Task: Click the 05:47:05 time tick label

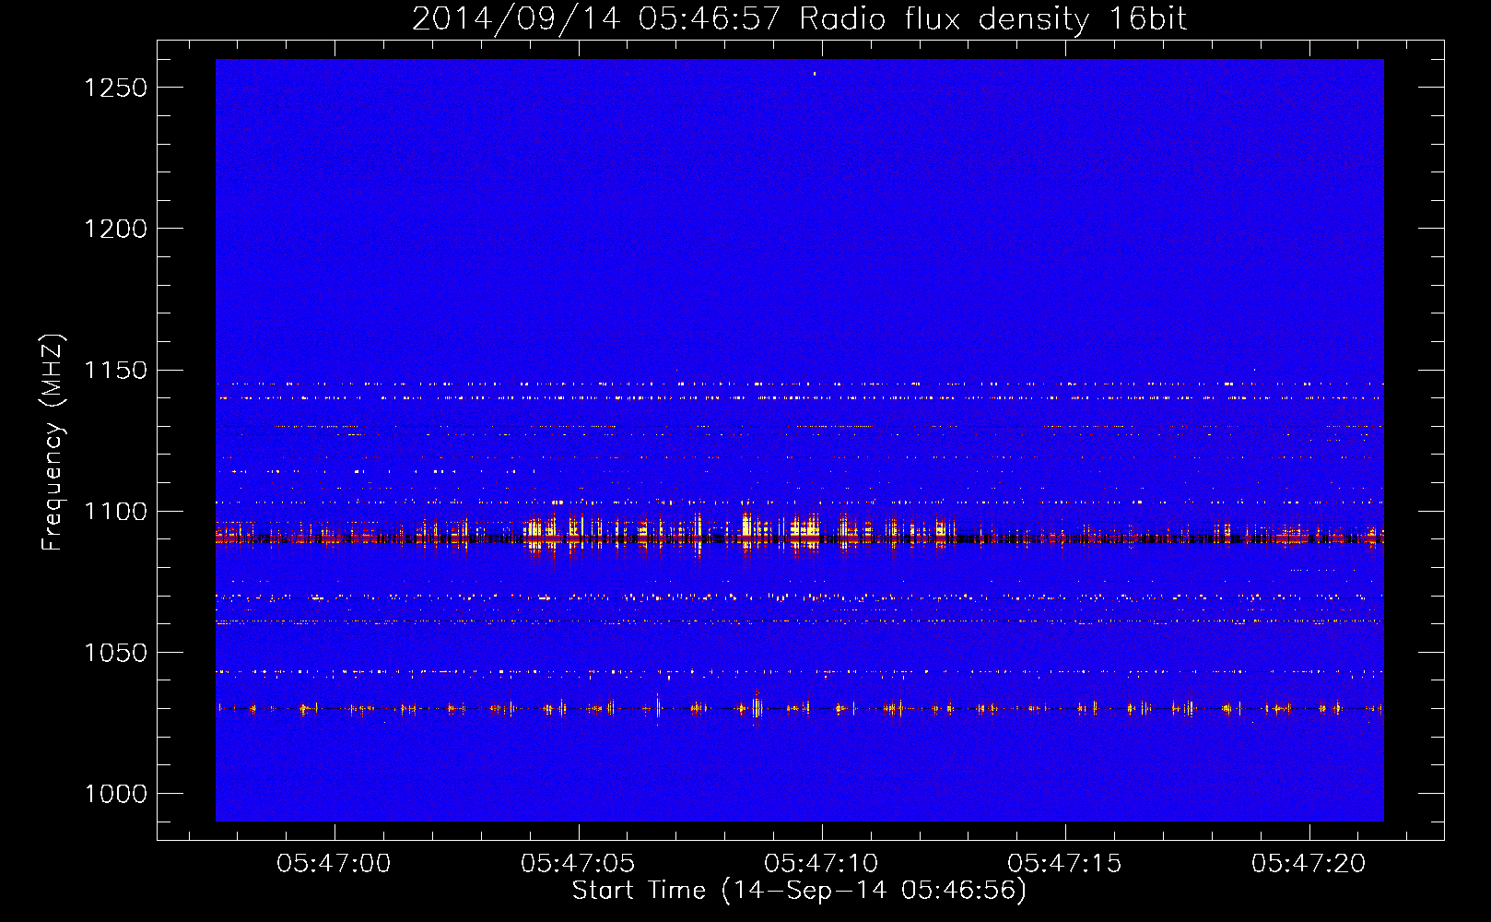Action: [578, 864]
